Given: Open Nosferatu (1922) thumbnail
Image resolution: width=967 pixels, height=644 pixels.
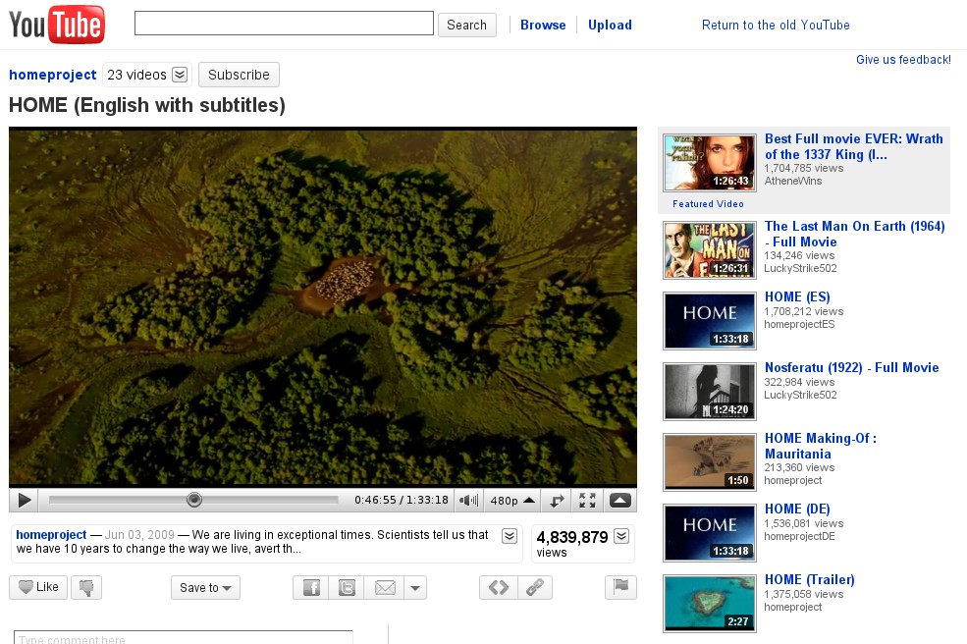Looking at the screenshot, I should (709, 392).
